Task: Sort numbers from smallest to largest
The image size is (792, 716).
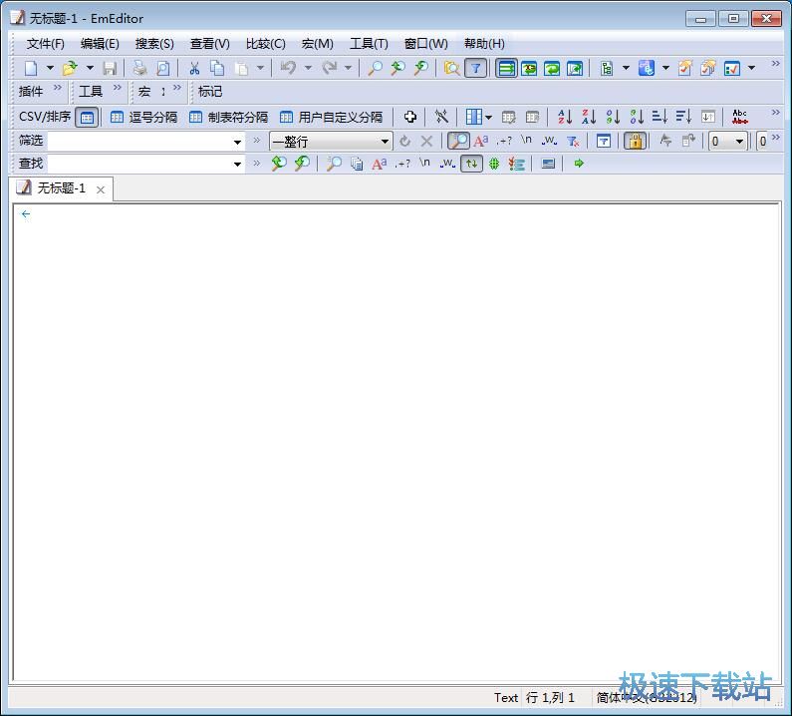Action: 613,117
